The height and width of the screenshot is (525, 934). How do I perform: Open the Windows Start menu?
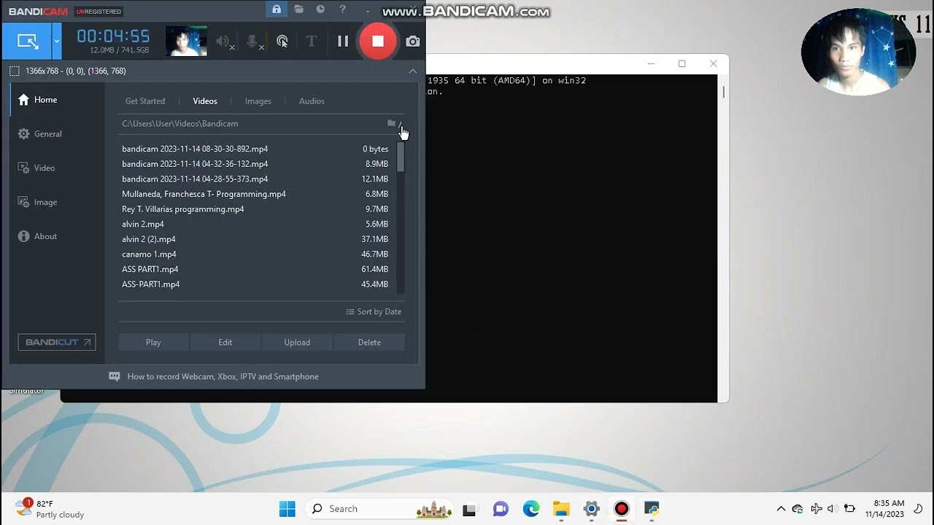click(287, 509)
